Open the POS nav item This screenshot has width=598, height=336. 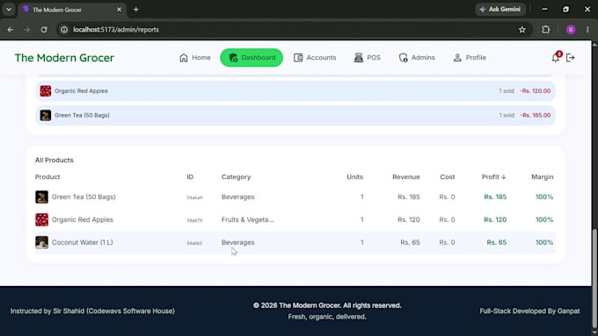[368, 57]
